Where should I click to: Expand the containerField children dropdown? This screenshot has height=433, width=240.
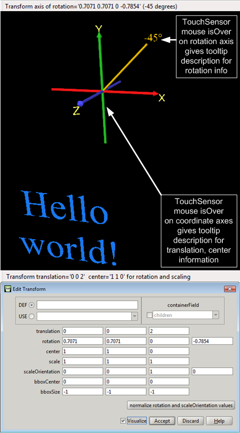point(216,315)
